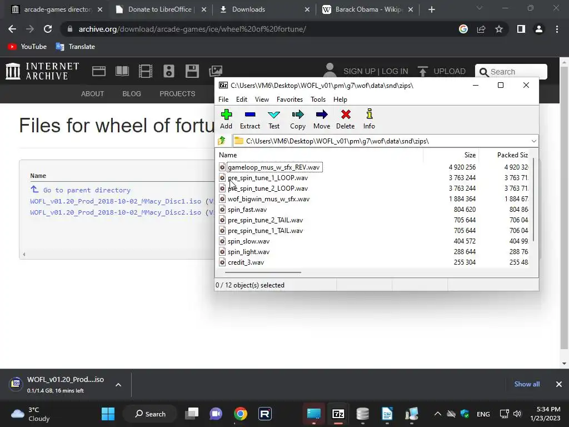Open the YouTube bookmark
The height and width of the screenshot is (427, 569).
tap(28, 47)
